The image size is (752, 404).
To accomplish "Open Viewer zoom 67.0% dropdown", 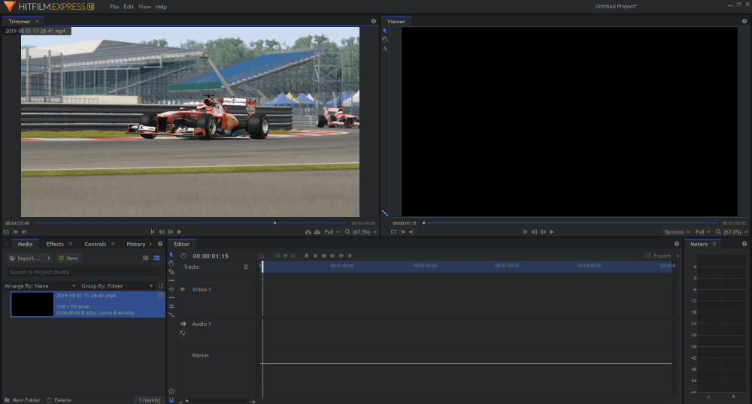I will pyautogui.click(x=732, y=232).
